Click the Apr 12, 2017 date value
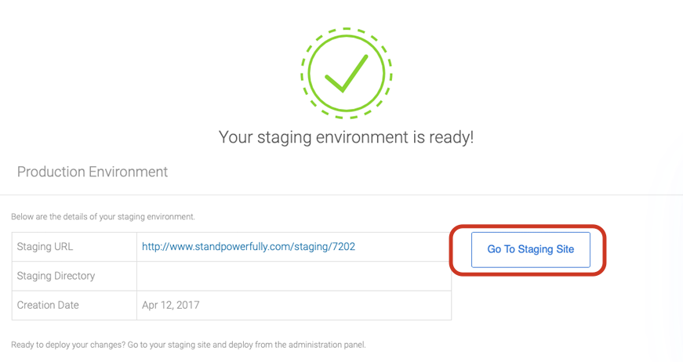The image size is (683, 362). [x=171, y=305]
